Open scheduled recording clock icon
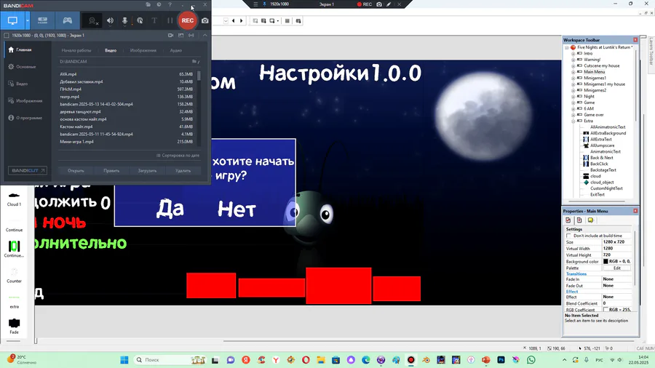This screenshot has height=368, width=655. click(x=159, y=4)
